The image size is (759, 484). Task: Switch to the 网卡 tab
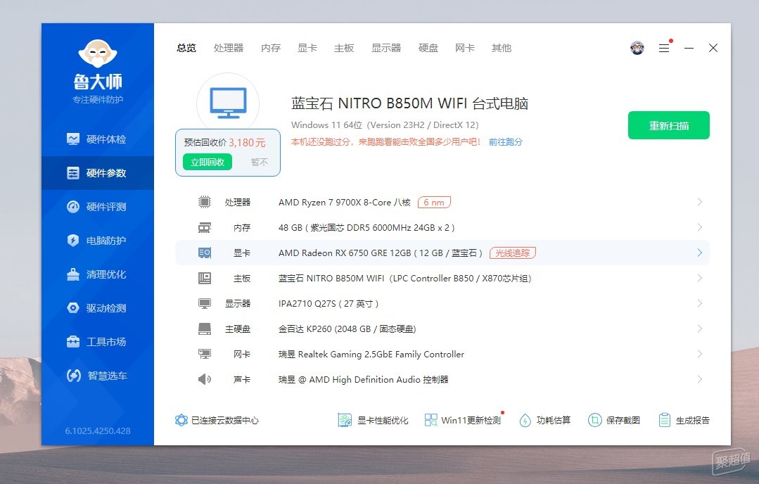point(465,48)
